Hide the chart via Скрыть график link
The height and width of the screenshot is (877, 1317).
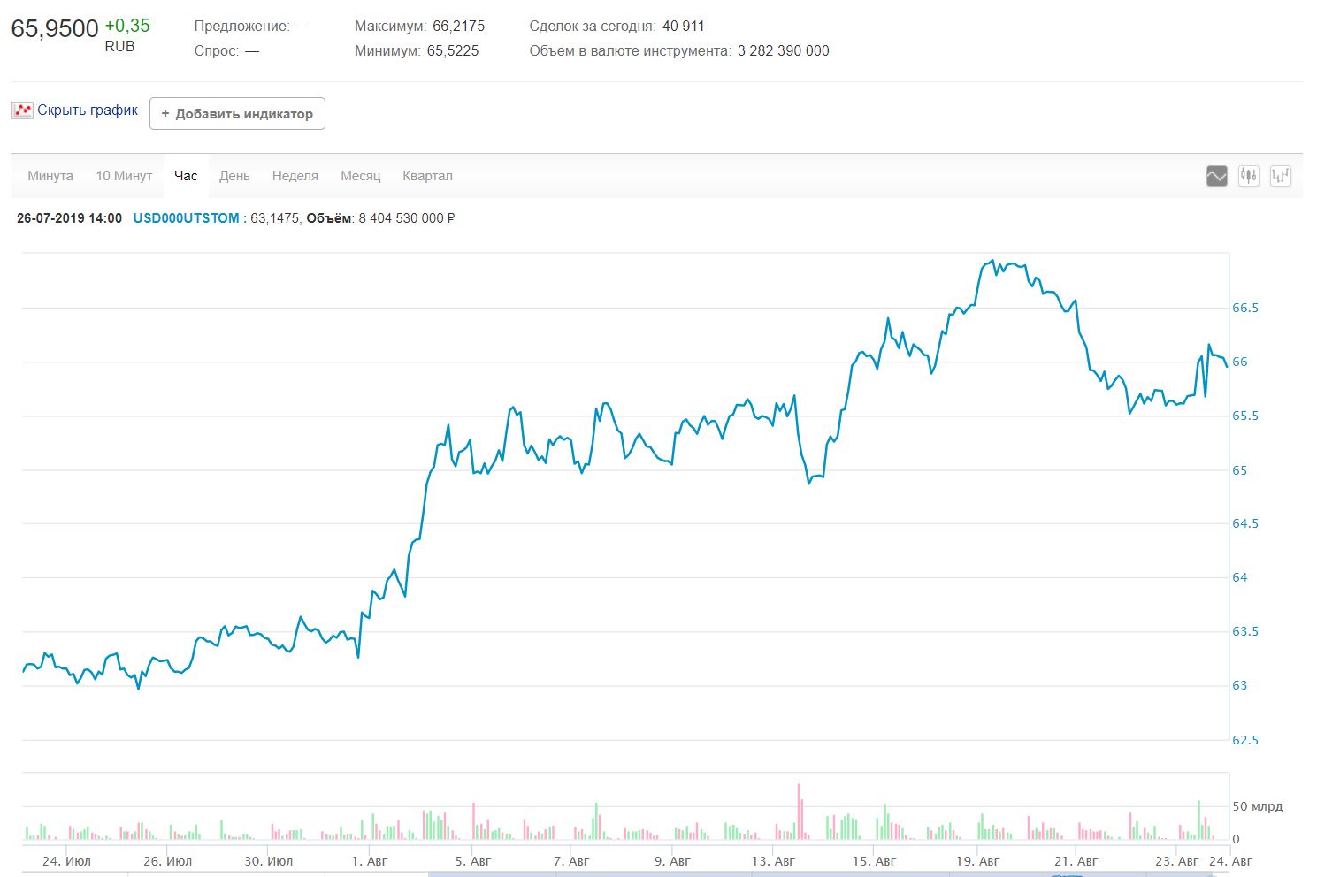click(88, 111)
